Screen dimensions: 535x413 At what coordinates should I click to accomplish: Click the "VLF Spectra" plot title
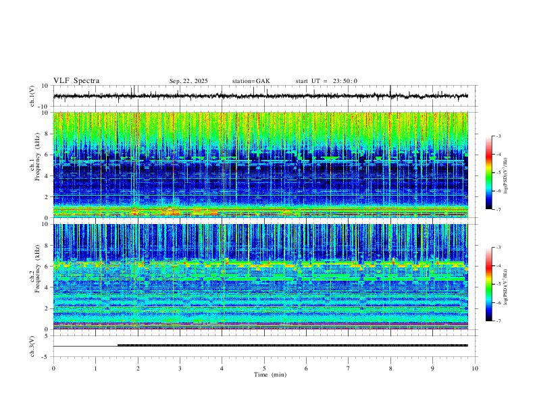click(x=76, y=81)
